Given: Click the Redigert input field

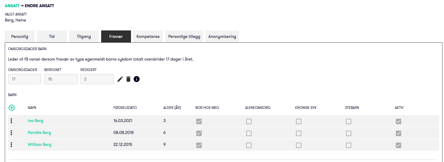Looking at the screenshot, I should point(97,79).
